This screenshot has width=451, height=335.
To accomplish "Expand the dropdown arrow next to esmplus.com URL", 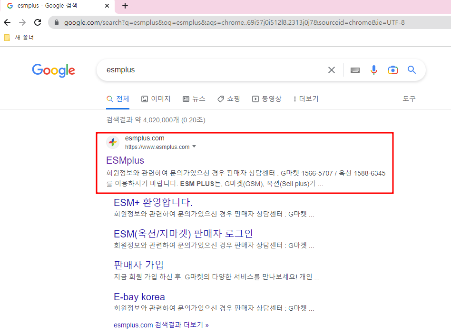I will click(194, 147).
